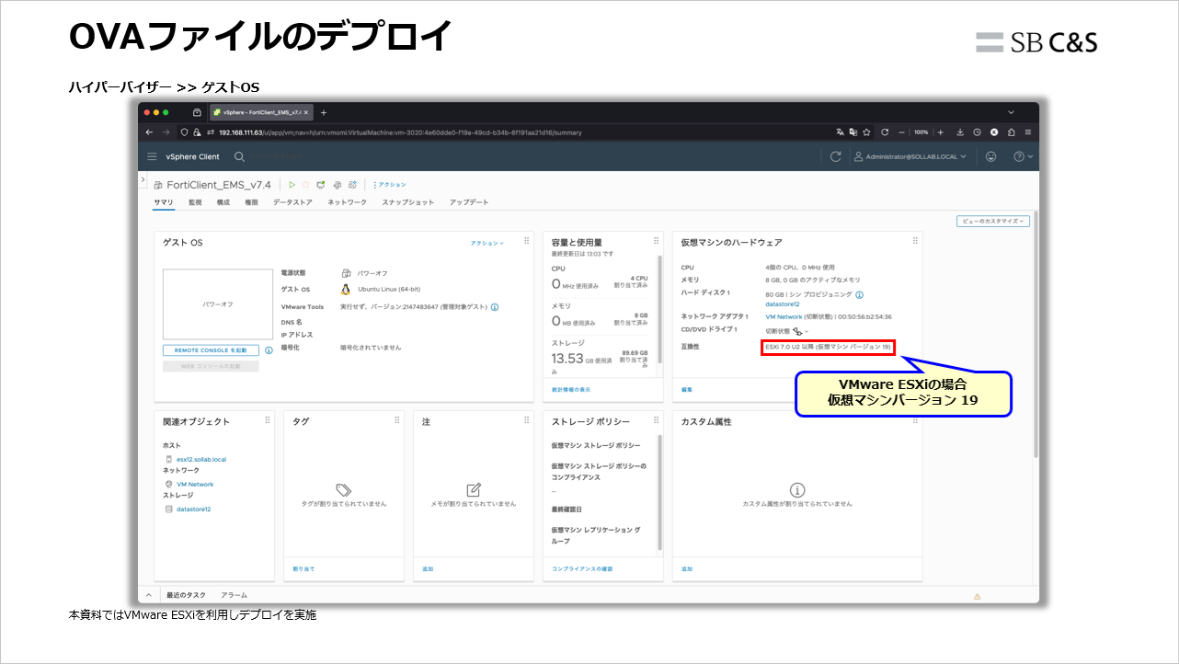The height and width of the screenshot is (664, 1179).
Task: Refresh the vSphere Client with the reload icon
Action: (835, 156)
